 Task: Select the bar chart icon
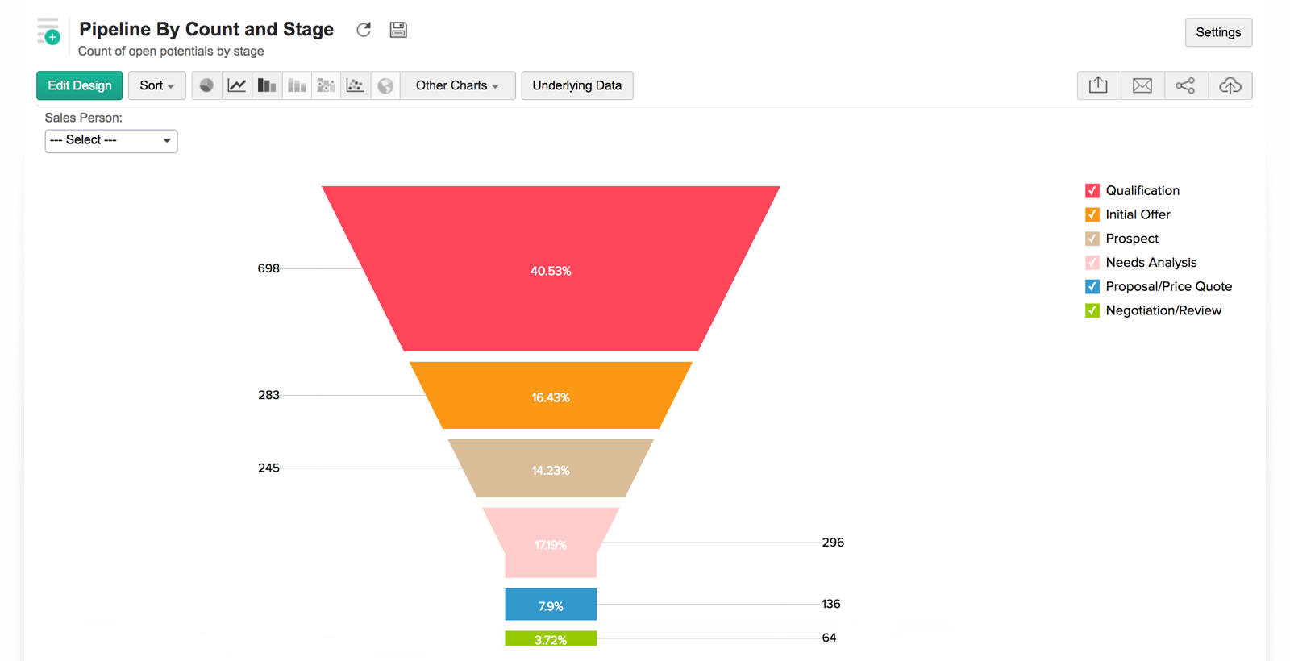[x=266, y=85]
